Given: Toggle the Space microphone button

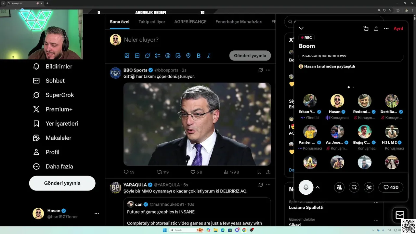Looking at the screenshot, I should click(x=306, y=187).
